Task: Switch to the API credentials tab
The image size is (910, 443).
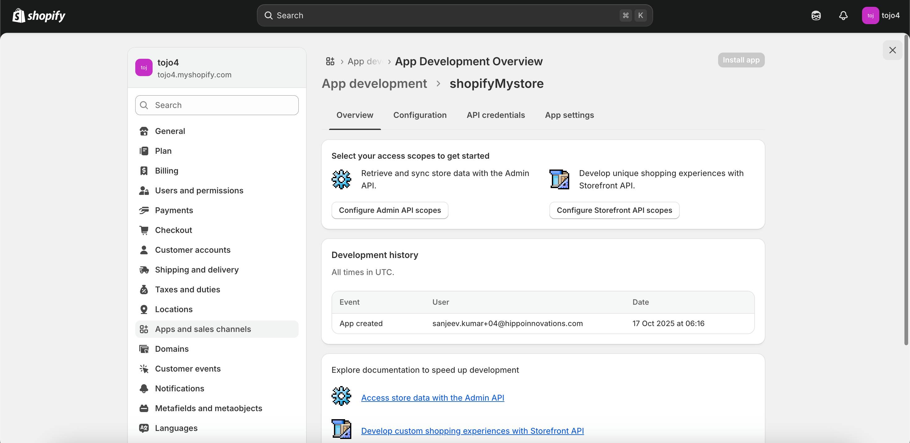Action: [x=496, y=115]
